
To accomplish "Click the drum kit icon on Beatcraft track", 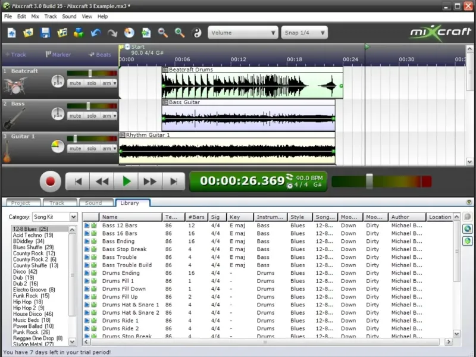I will pos(14,85).
